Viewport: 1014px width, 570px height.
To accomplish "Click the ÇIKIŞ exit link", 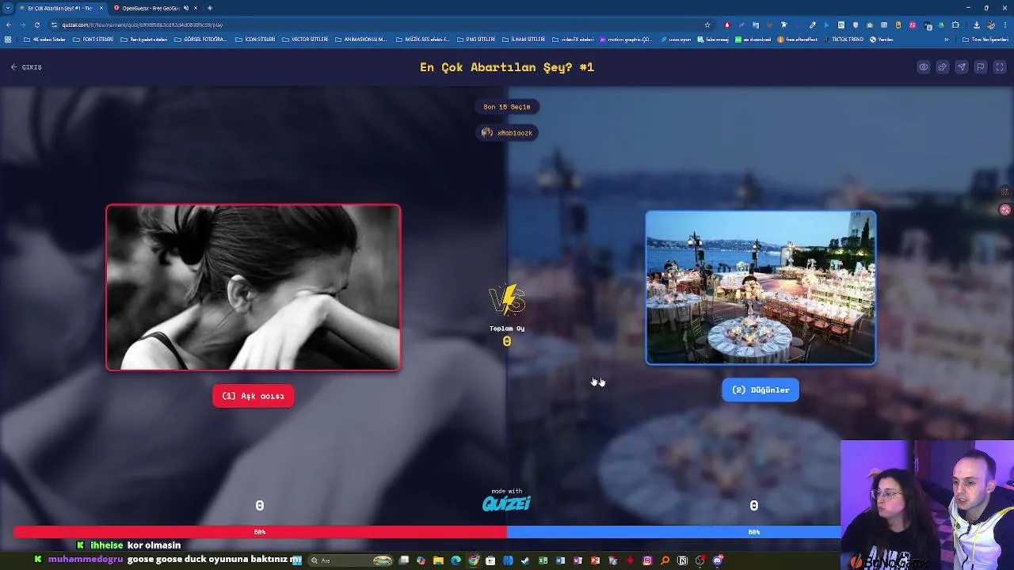I will click(x=27, y=67).
